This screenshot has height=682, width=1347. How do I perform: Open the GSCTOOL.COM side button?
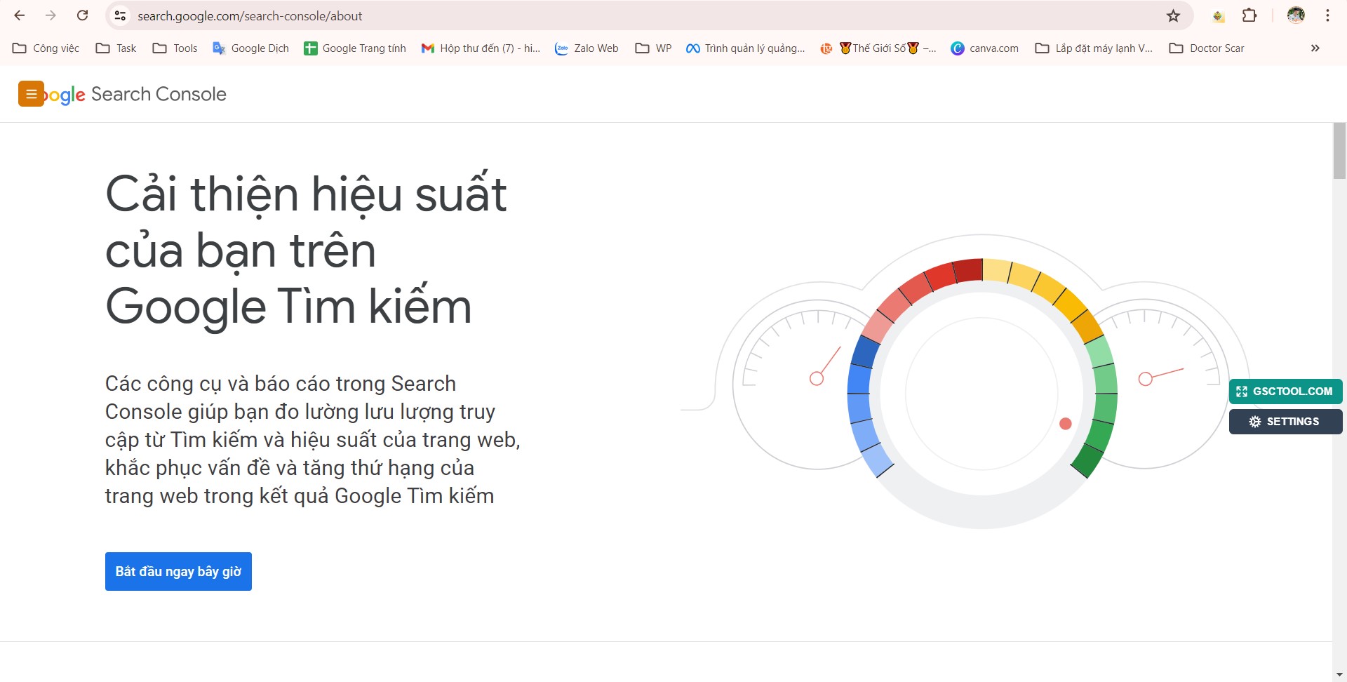tap(1285, 391)
